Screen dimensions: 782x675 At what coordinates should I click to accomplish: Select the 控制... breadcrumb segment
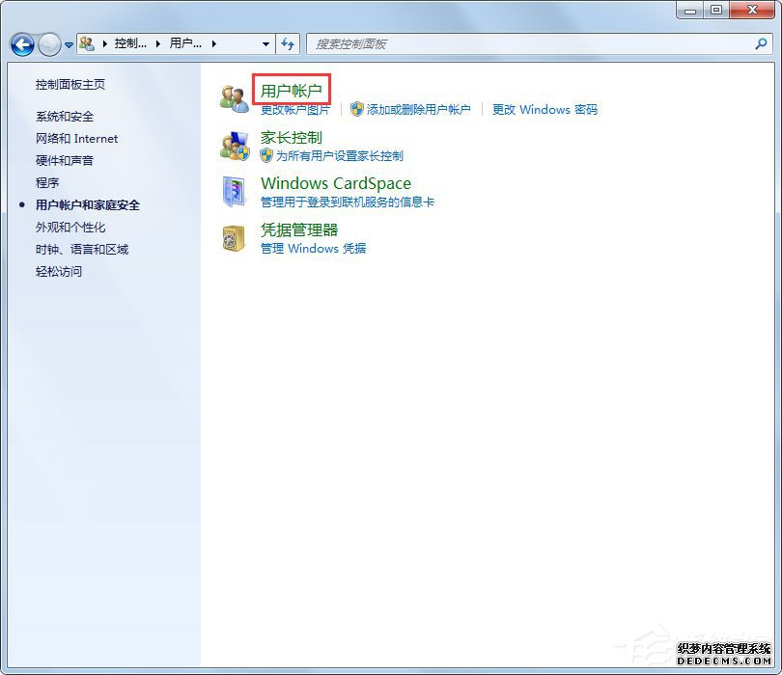point(130,43)
